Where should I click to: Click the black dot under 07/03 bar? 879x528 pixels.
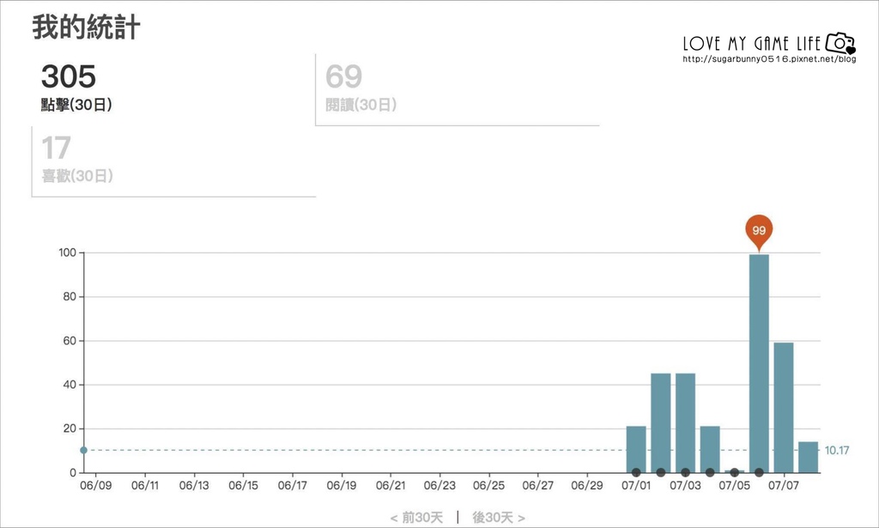click(x=686, y=472)
